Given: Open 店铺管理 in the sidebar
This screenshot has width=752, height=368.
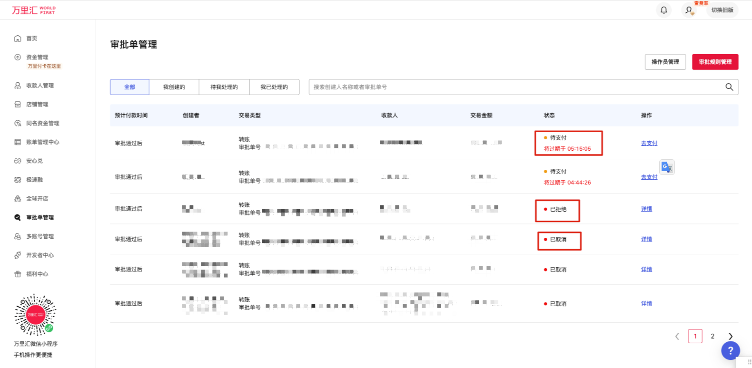Looking at the screenshot, I should point(37,104).
